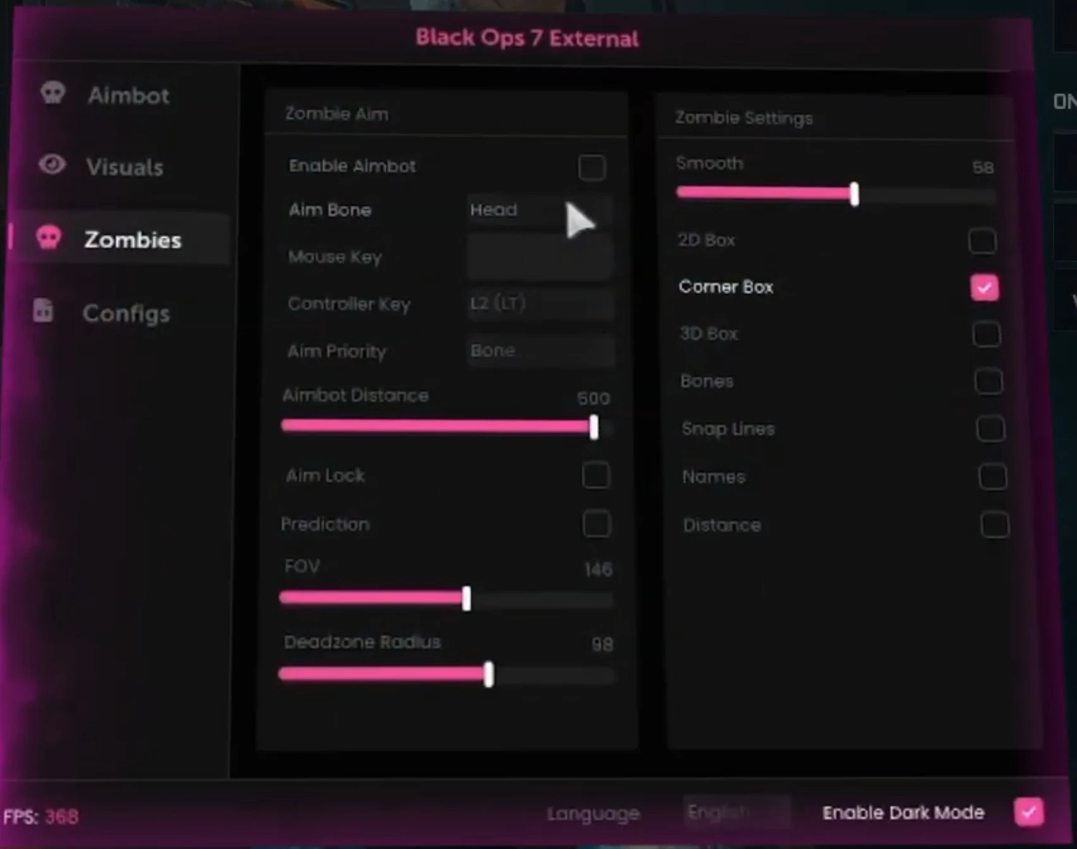This screenshot has height=849, width=1077.
Task: Click the pink skull icon beside Zombies
Action: [x=49, y=238]
